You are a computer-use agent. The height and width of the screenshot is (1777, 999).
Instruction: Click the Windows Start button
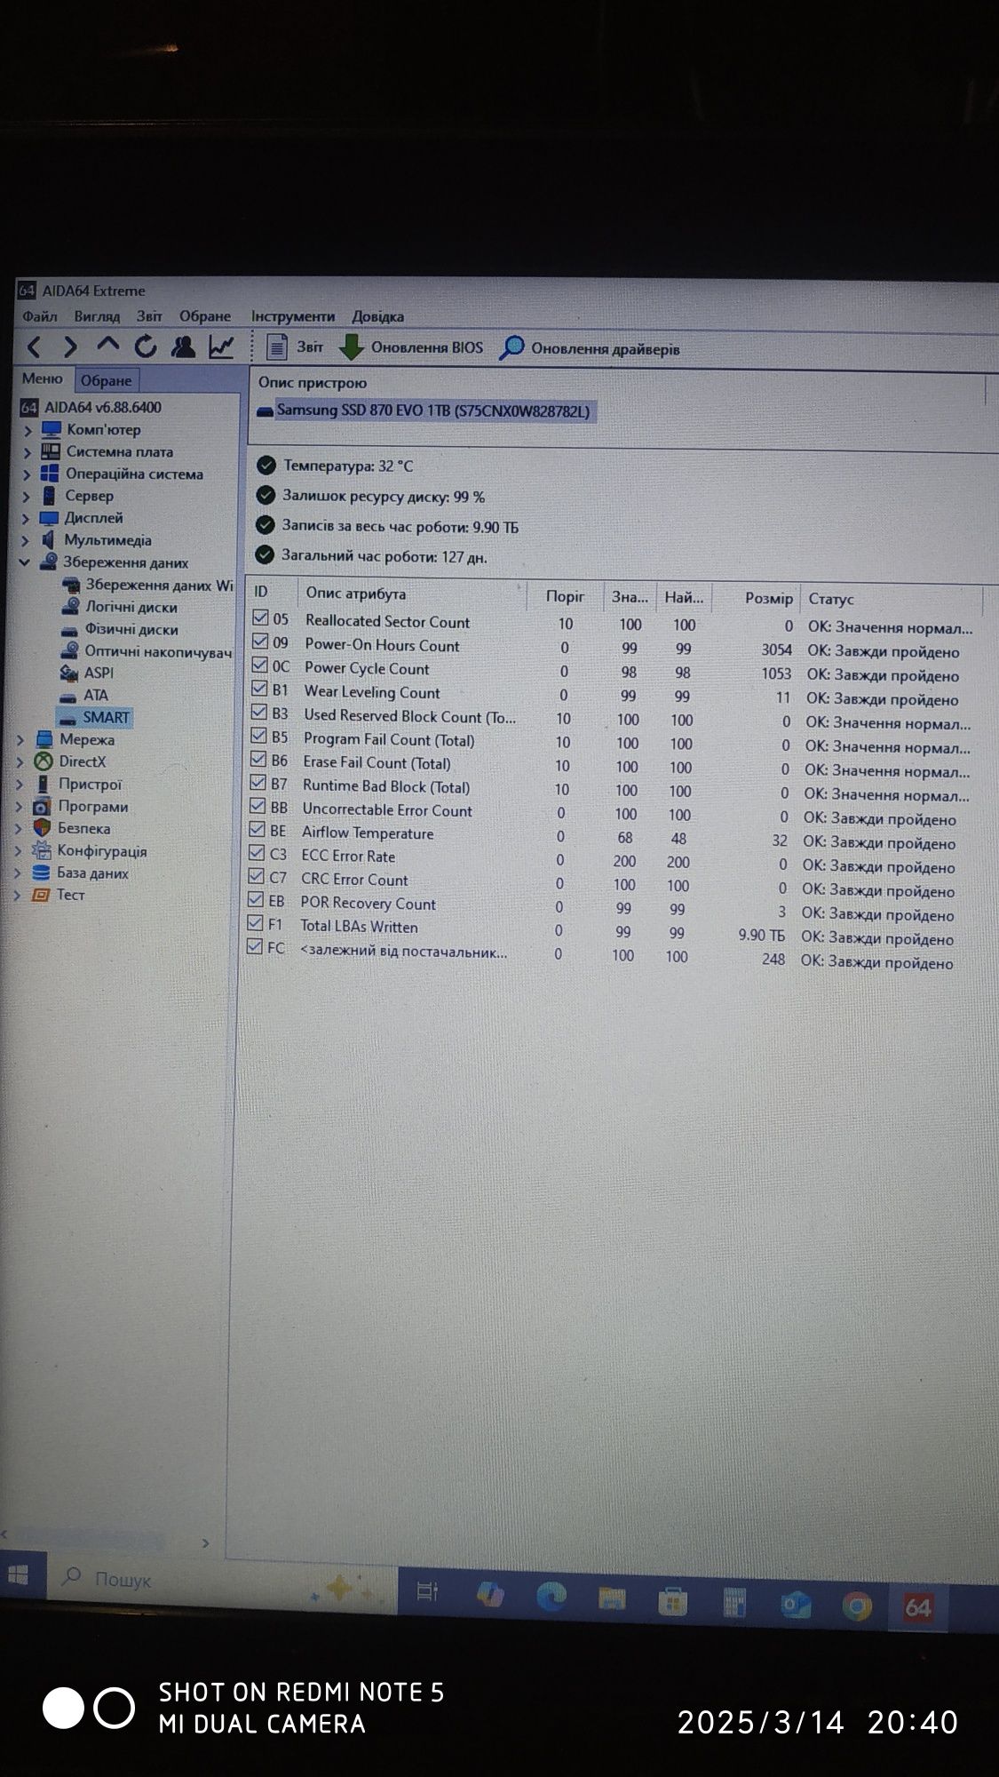[x=18, y=1575]
